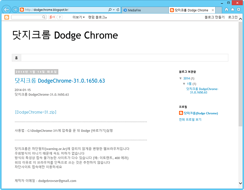Click the orange Blogger logo in navbar
This screenshot has height=190, width=244.
click(7, 17)
